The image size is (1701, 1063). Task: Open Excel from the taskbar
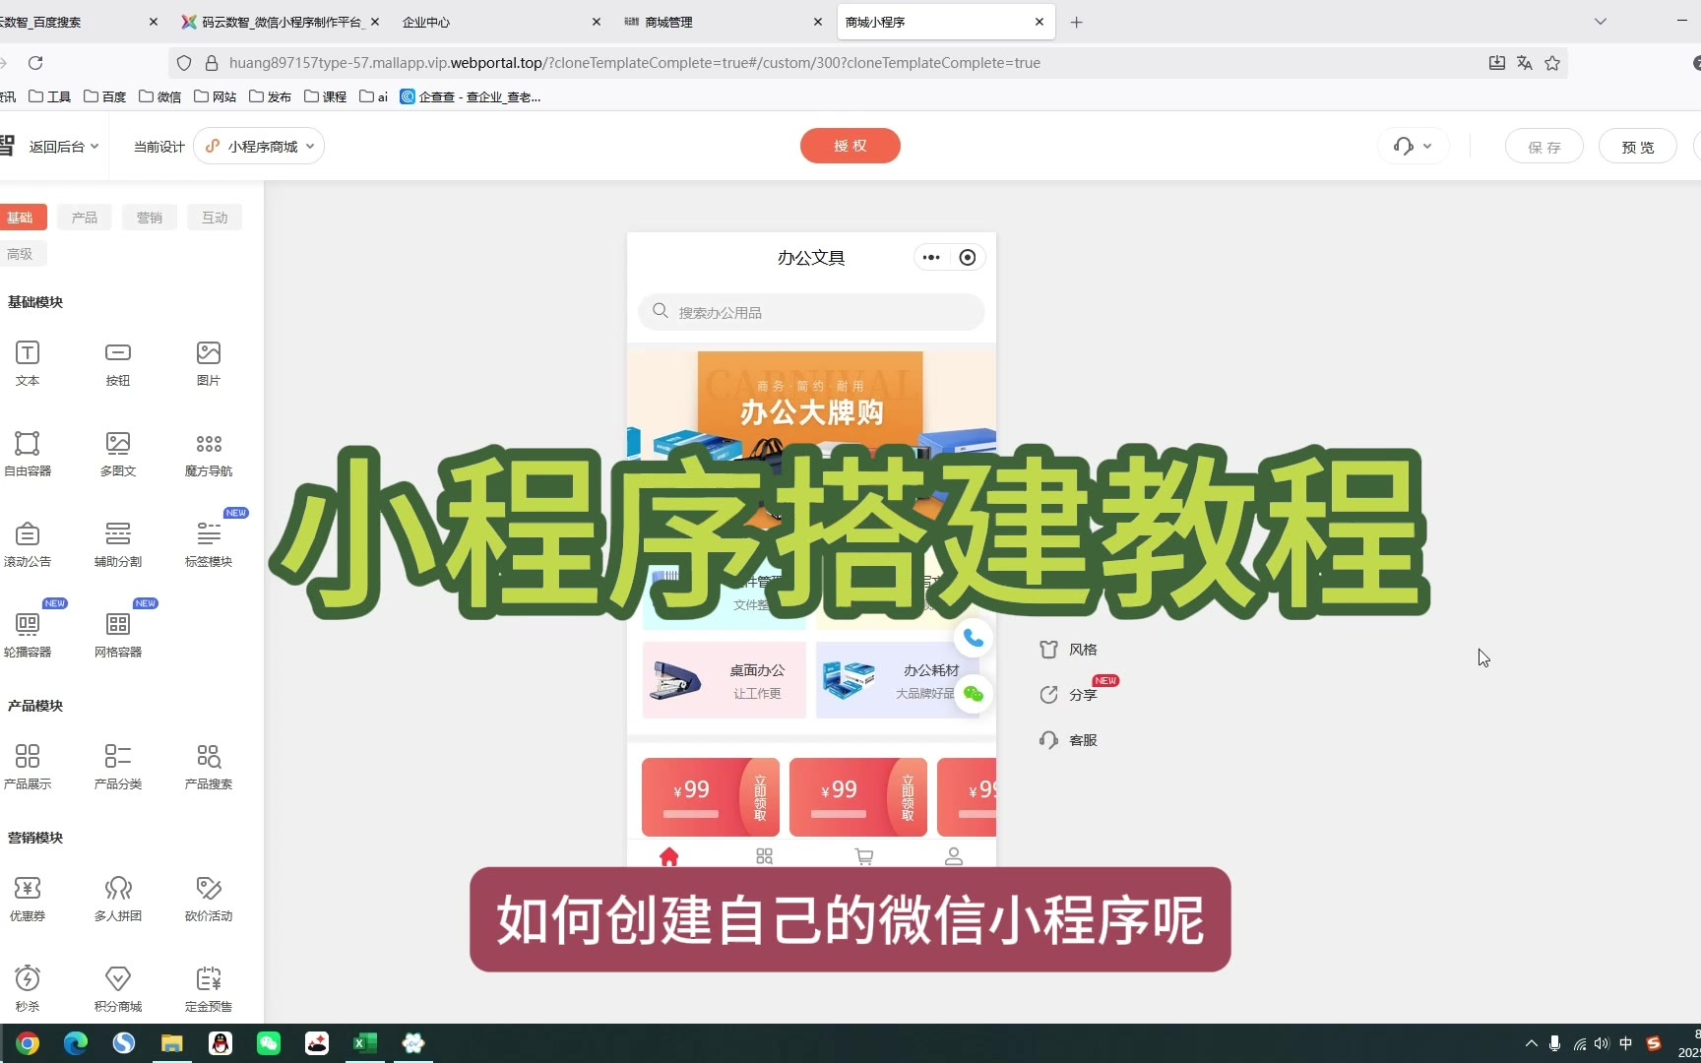(365, 1043)
